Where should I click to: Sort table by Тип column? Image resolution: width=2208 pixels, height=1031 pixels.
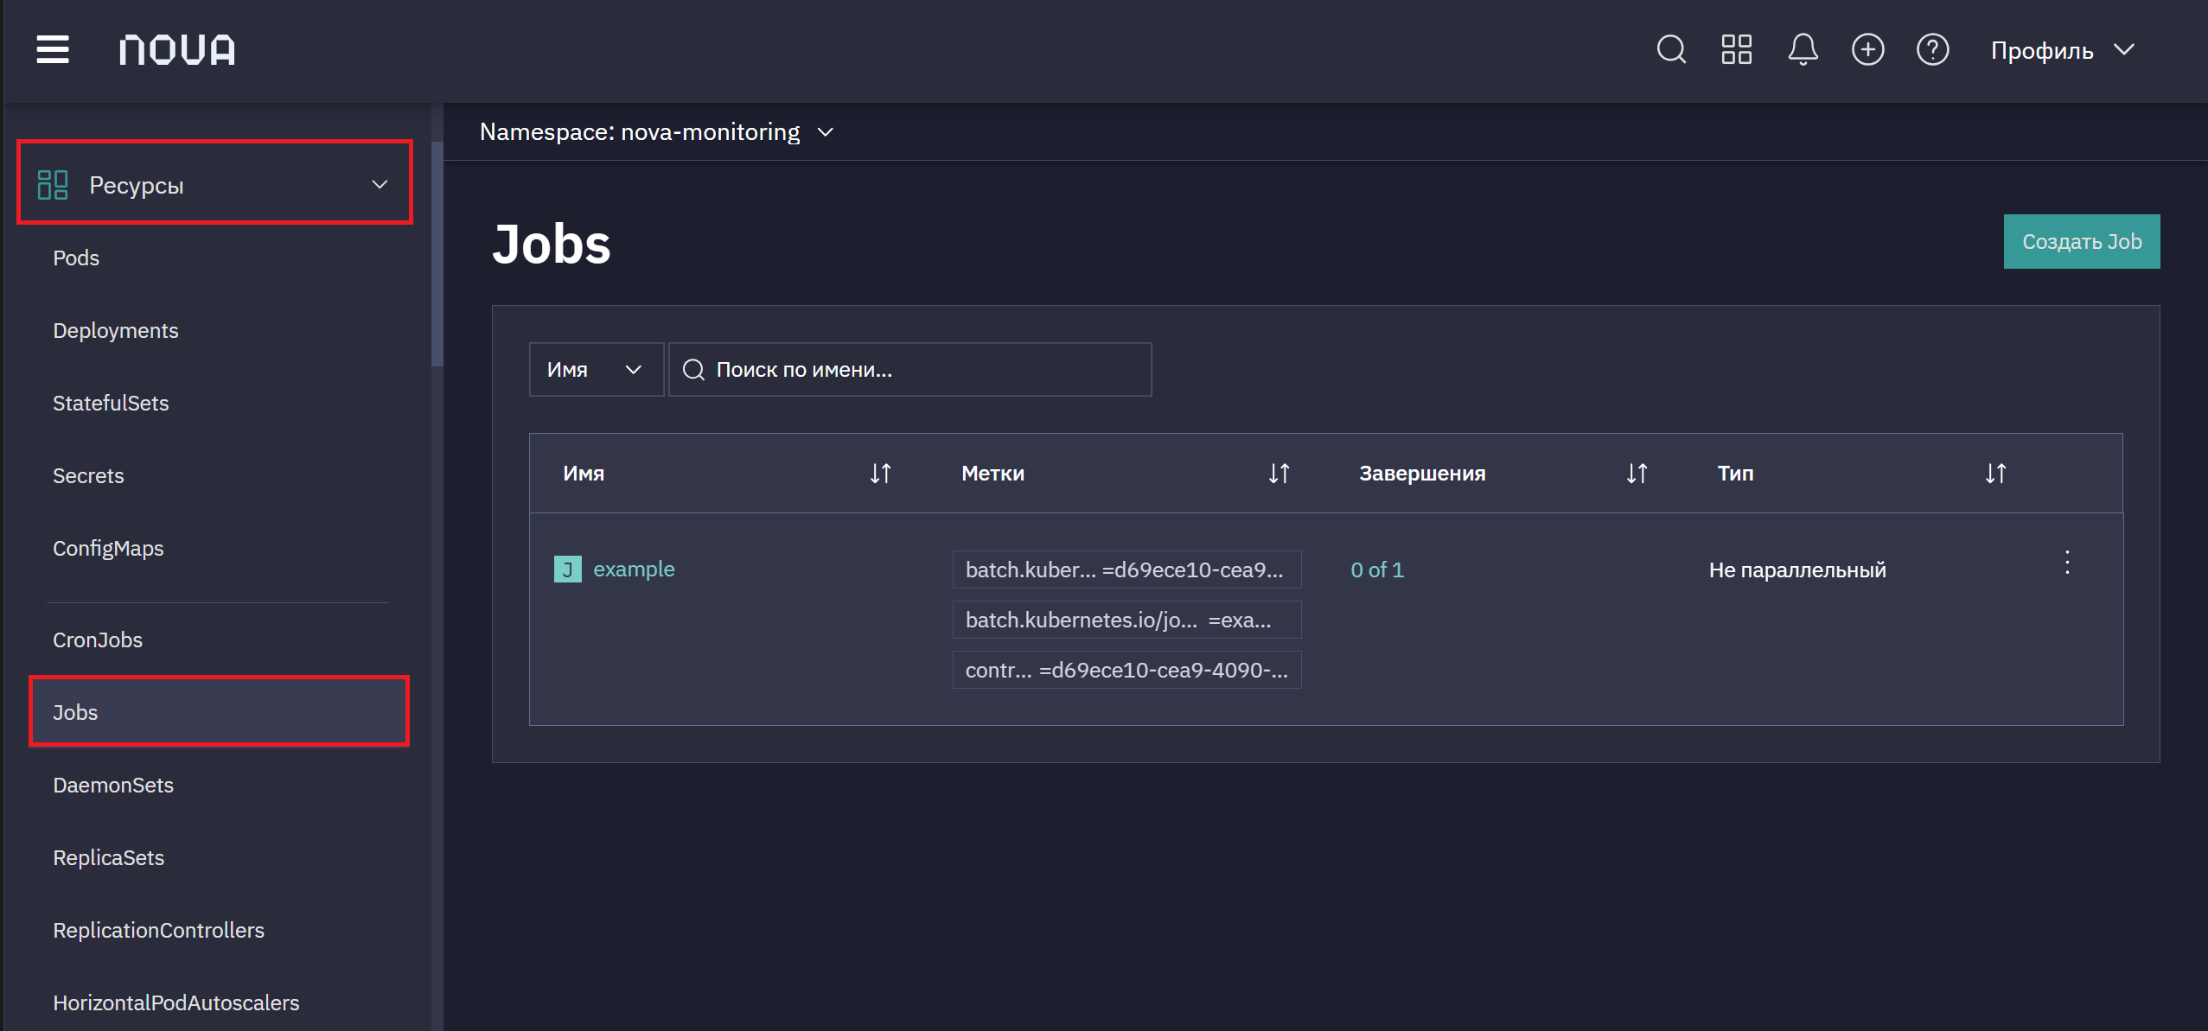click(x=1995, y=474)
